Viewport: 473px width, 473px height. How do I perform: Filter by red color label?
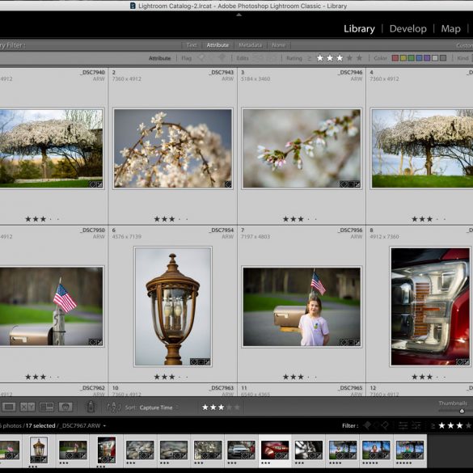click(x=395, y=58)
